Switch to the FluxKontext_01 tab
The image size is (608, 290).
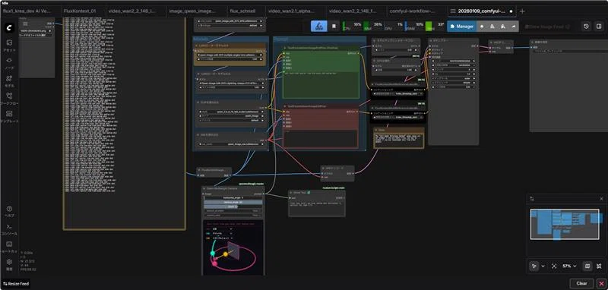80,11
